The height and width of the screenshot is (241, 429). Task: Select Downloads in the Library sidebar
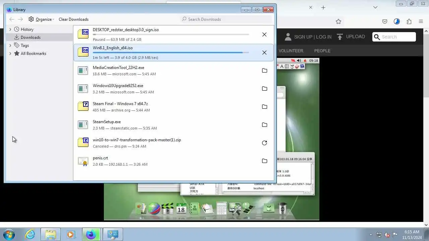(x=30, y=37)
